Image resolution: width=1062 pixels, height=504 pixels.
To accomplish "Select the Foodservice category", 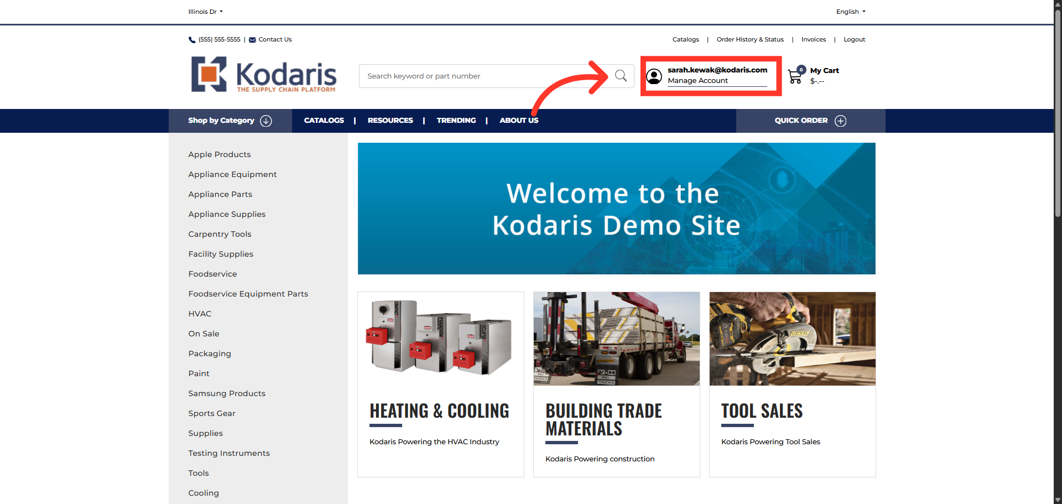I will tap(212, 274).
